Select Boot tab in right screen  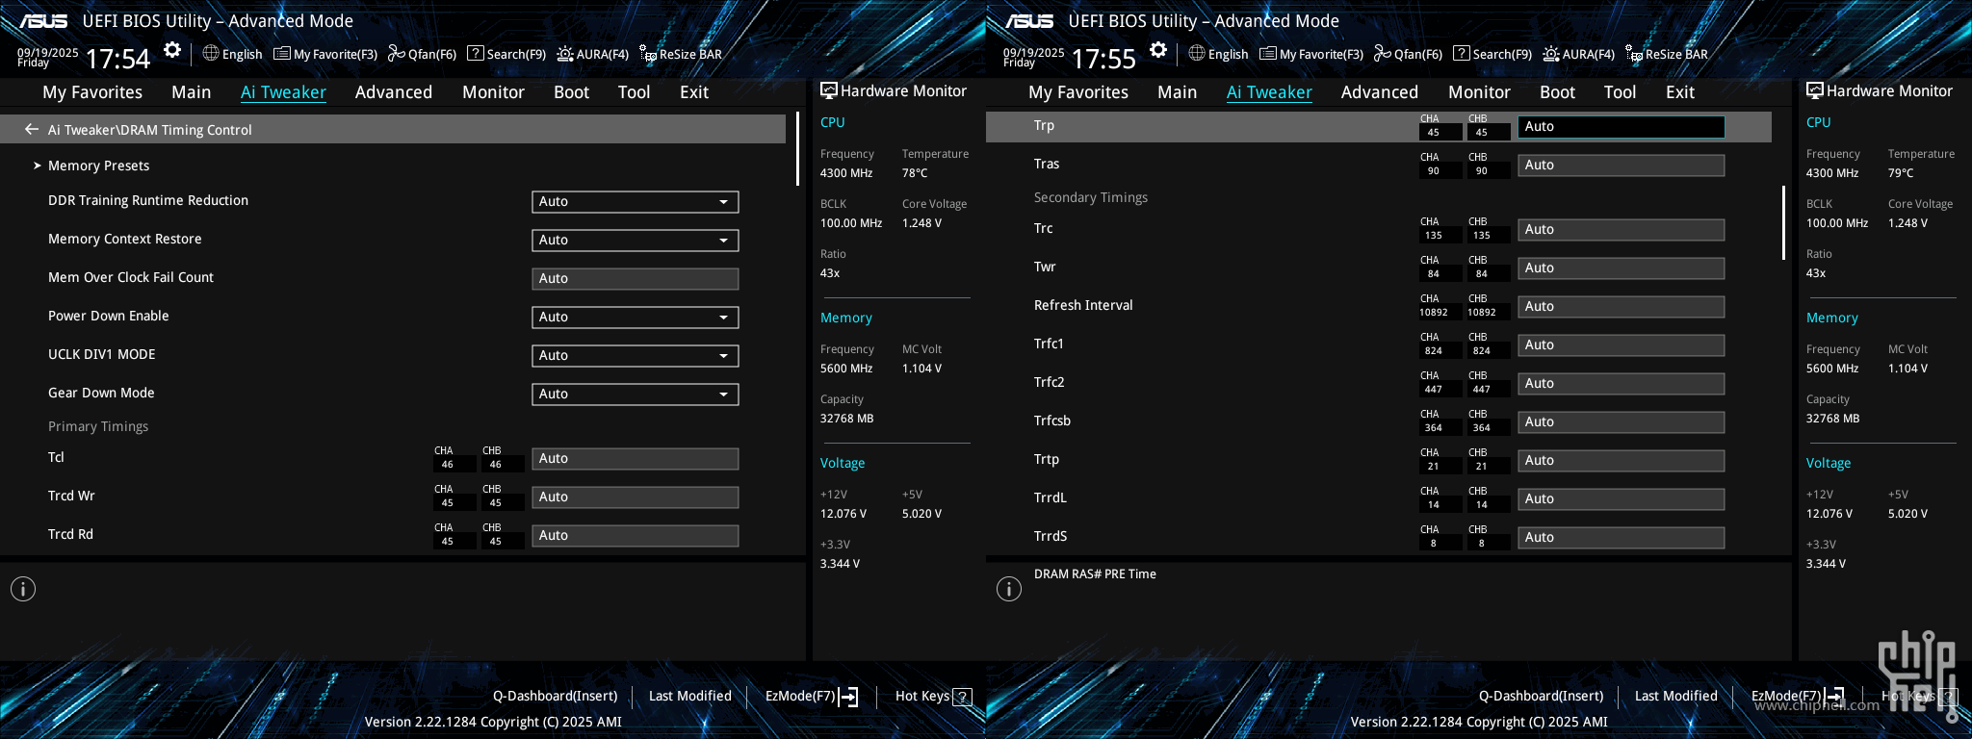1558,92
